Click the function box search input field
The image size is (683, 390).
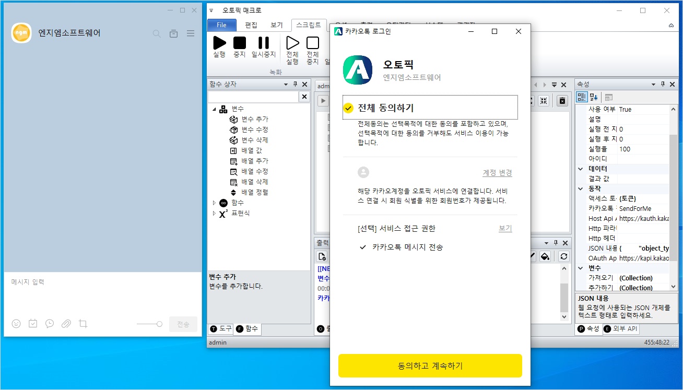253,97
